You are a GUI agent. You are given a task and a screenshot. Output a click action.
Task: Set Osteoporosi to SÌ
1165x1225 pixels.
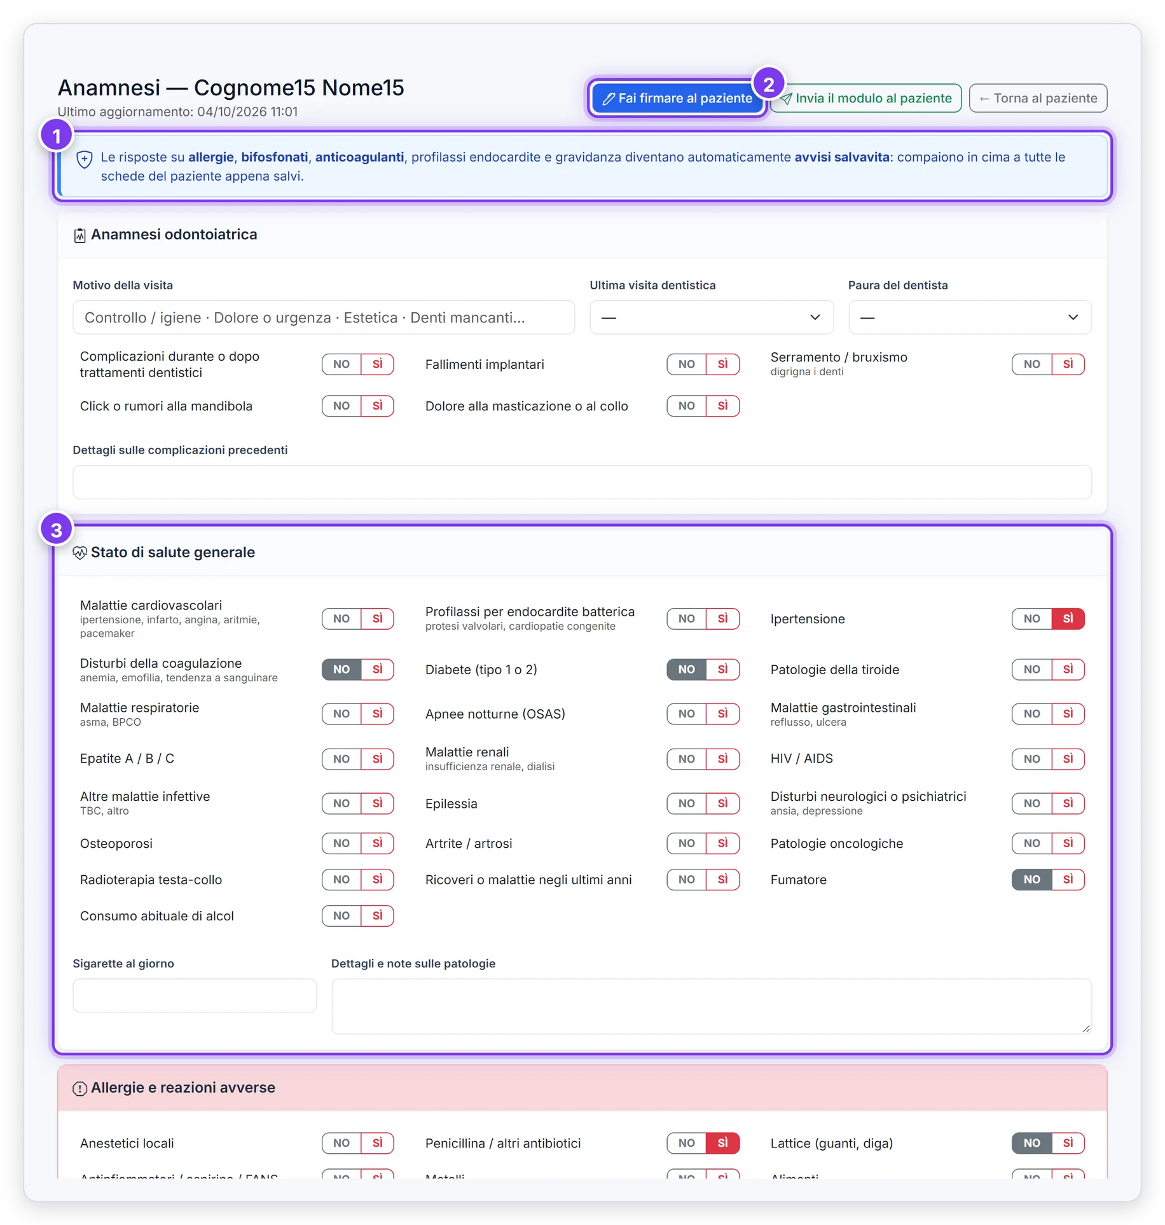tap(377, 843)
